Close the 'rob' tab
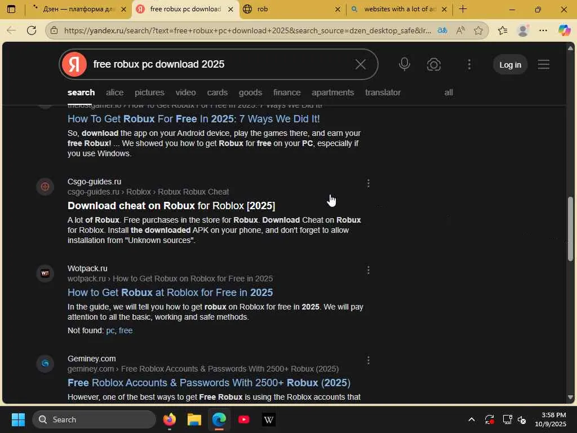 [338, 9]
